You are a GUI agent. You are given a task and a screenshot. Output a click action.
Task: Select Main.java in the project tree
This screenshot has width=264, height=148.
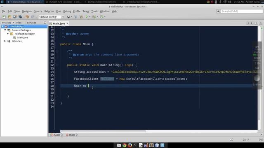click(x=23, y=37)
